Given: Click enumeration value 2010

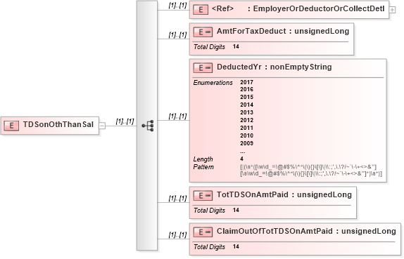Looking at the screenshot, I should (246, 135).
